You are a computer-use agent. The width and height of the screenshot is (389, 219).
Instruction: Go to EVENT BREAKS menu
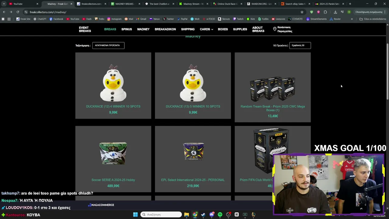click(85, 29)
